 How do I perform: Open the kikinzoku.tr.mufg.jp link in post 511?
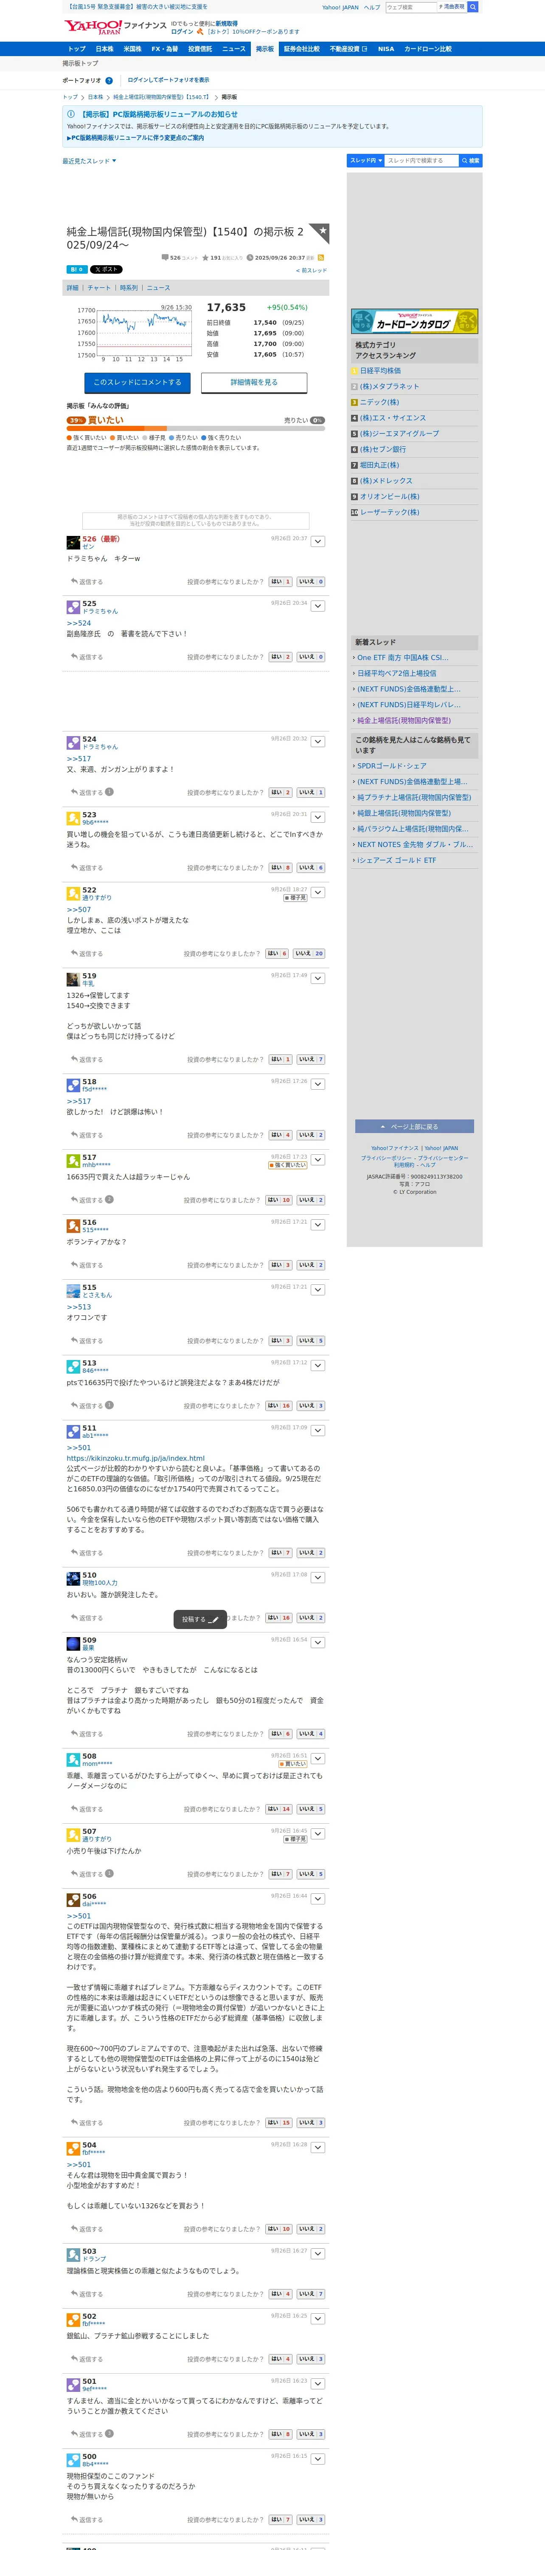(135, 1458)
